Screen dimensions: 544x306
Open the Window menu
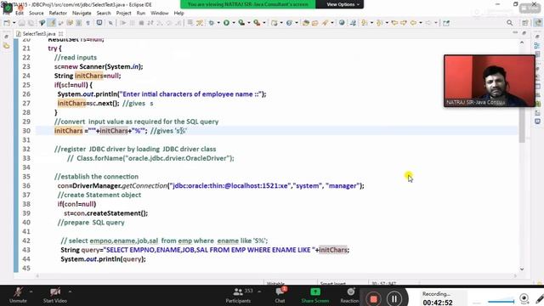[x=159, y=14]
